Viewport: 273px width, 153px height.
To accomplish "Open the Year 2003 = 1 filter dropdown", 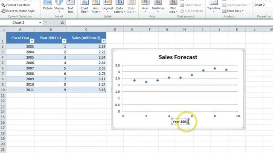I will click(x=64, y=41).
